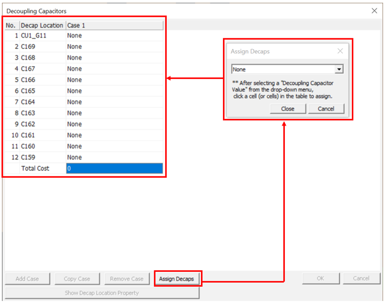The height and width of the screenshot is (305, 387).
Task: Click the No. column header
Action: tap(11, 26)
